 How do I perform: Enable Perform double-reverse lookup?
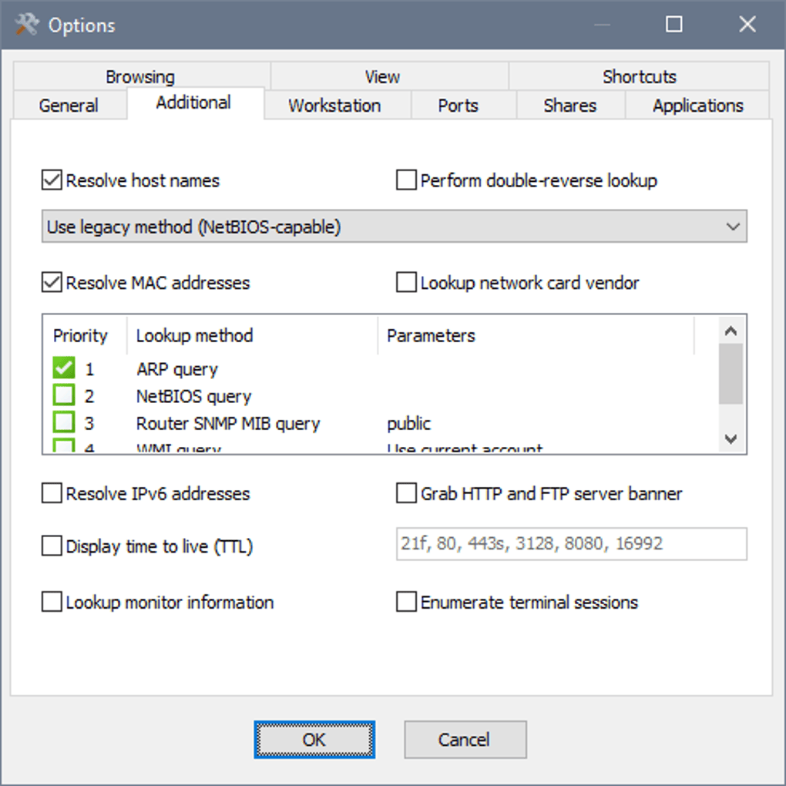tap(407, 181)
